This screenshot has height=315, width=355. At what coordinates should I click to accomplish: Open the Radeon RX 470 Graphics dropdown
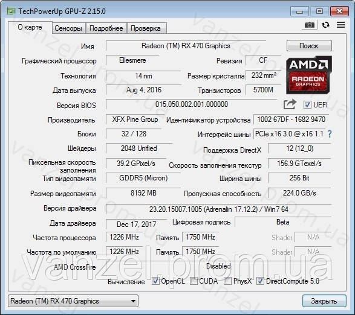pos(73,301)
